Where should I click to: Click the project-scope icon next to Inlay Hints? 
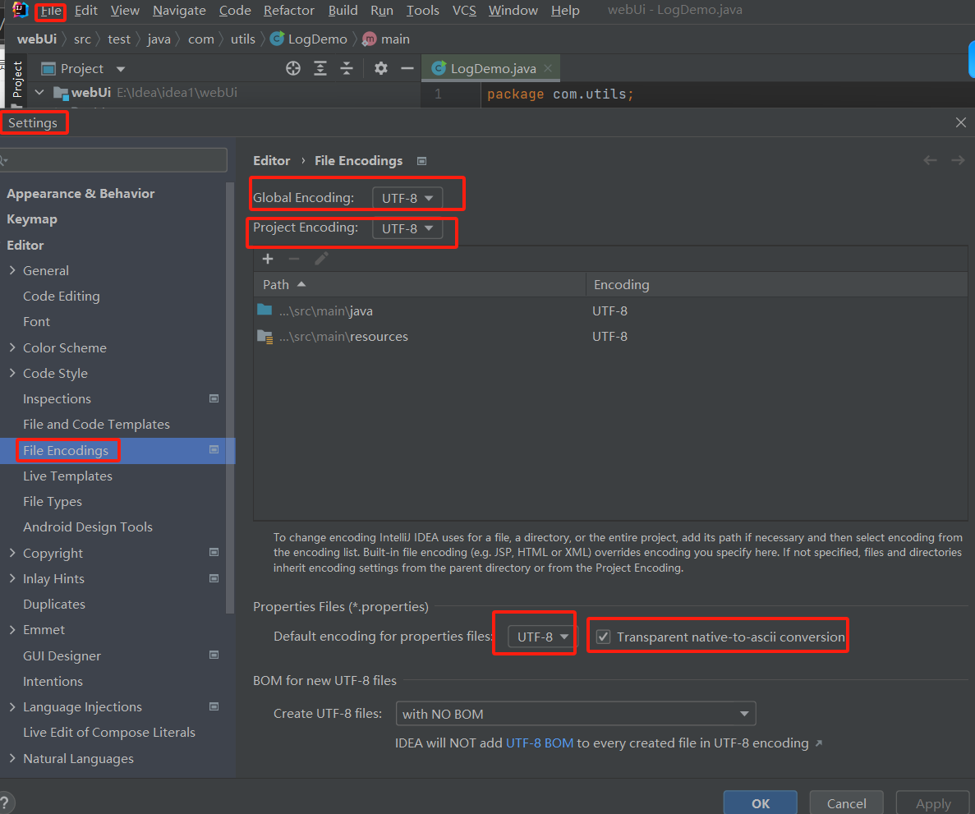point(214,578)
